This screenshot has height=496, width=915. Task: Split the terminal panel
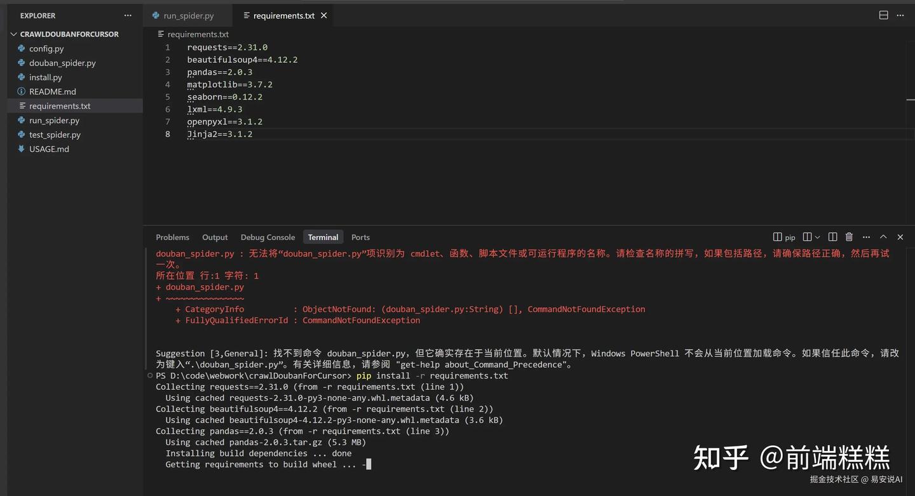832,237
